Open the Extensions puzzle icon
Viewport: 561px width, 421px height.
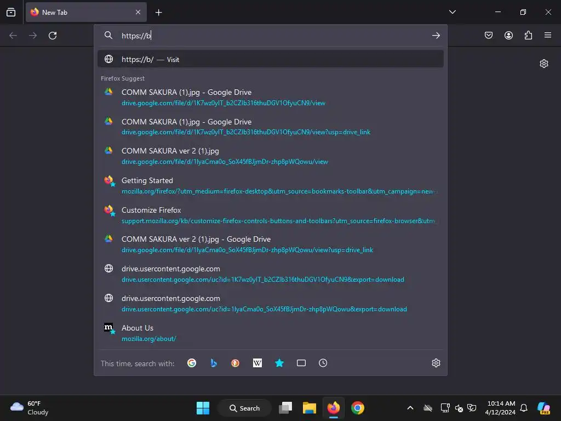coord(528,35)
